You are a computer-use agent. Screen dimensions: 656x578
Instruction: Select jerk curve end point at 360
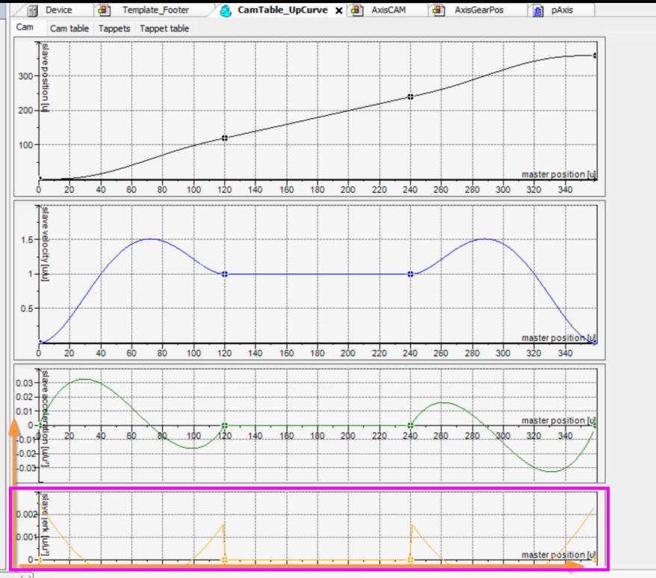(595, 560)
